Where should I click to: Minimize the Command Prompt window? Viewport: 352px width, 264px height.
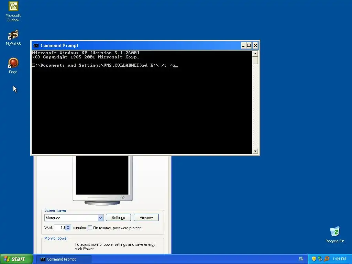coord(243,46)
